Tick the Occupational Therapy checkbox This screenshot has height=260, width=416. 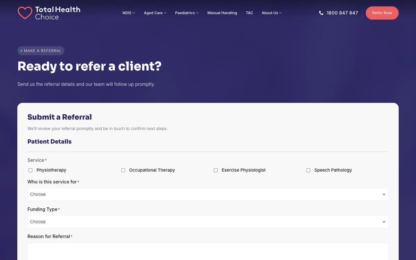123,170
